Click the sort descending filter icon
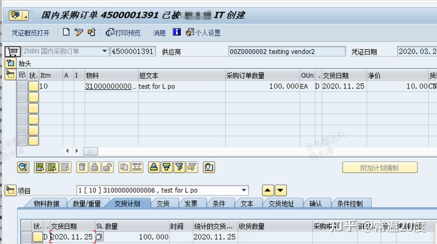The height and width of the screenshot is (244, 437). [166, 167]
